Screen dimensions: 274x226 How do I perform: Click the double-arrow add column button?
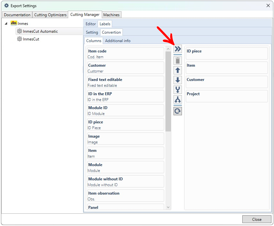(x=178, y=49)
